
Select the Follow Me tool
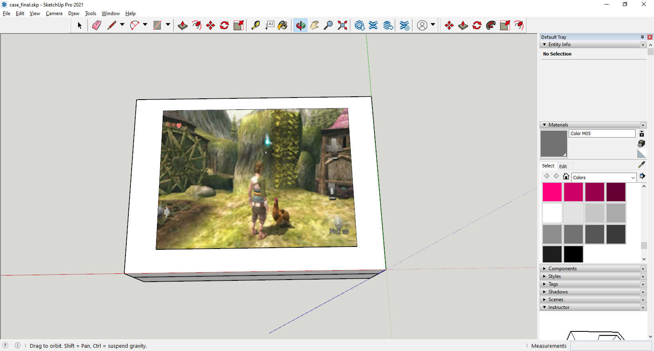pyautogui.click(x=491, y=25)
